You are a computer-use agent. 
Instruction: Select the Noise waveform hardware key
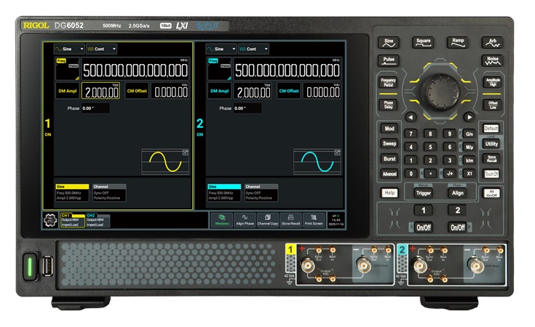pyautogui.click(x=492, y=60)
